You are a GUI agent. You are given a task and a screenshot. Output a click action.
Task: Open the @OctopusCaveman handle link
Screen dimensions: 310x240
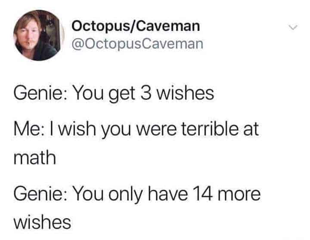[x=137, y=44]
